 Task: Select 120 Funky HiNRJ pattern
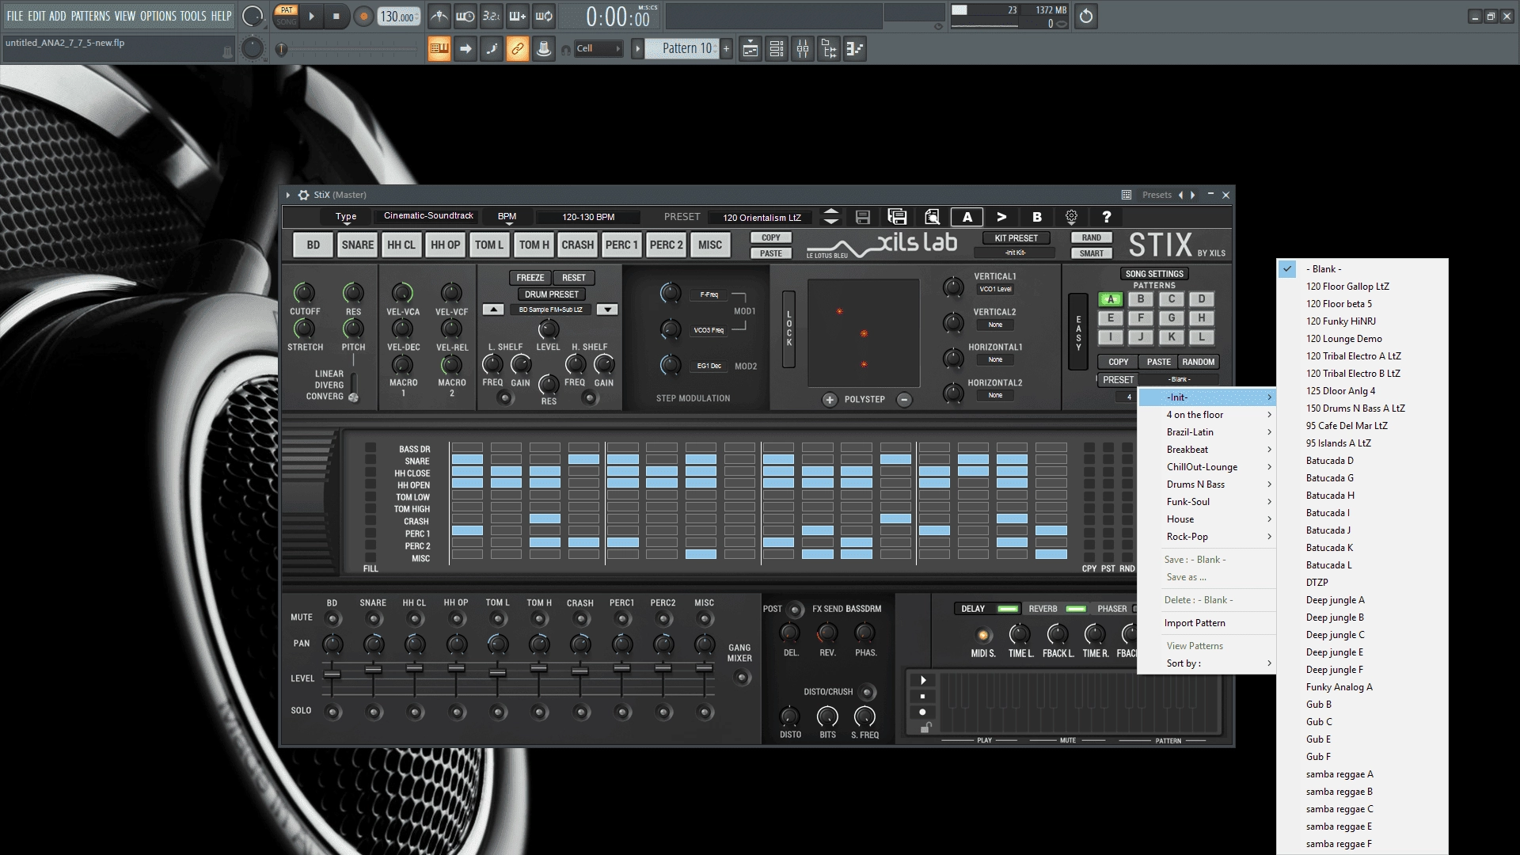[x=1362, y=321]
